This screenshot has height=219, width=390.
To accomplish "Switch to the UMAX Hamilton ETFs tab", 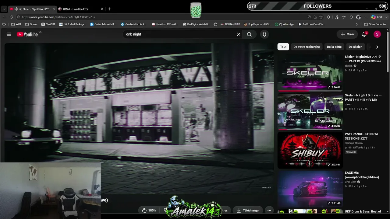I will click(x=81, y=9).
